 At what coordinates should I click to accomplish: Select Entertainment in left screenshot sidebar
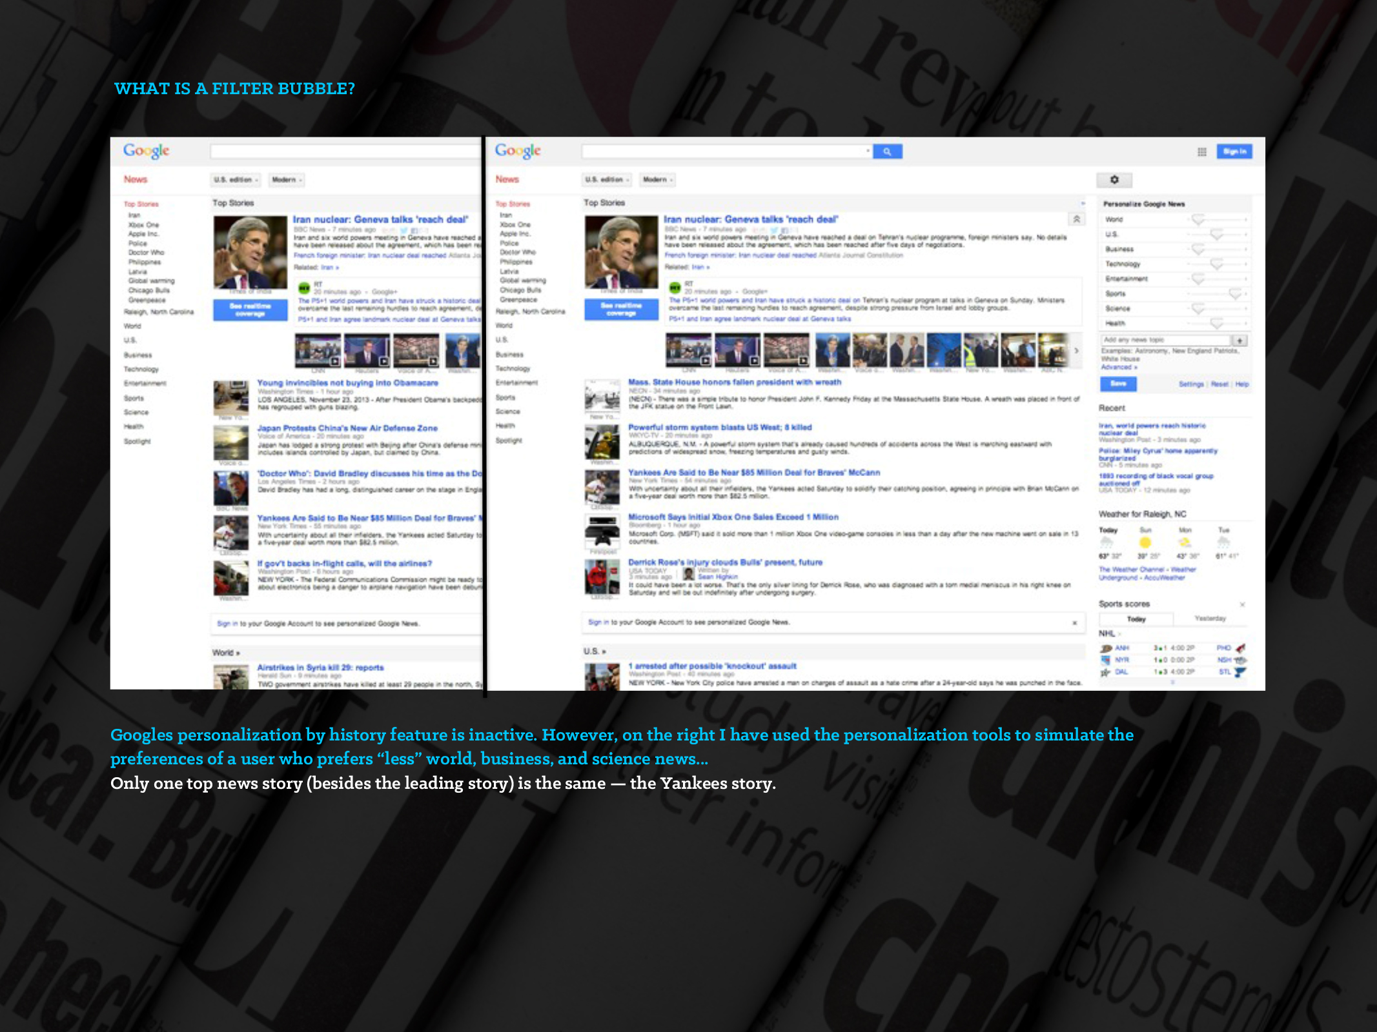(x=145, y=384)
